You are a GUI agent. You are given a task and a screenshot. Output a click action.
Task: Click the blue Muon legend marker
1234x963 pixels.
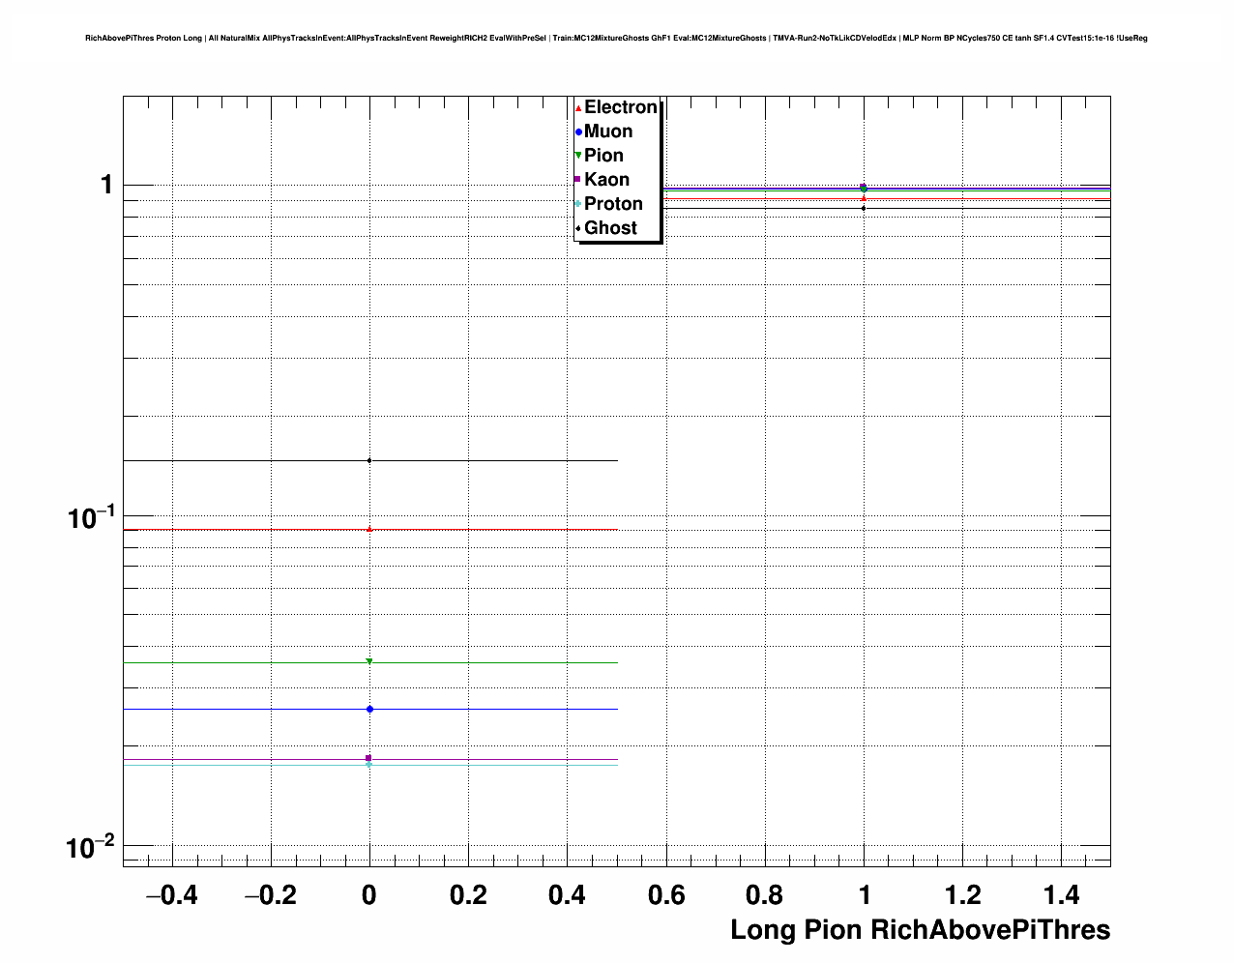pyautogui.click(x=578, y=132)
